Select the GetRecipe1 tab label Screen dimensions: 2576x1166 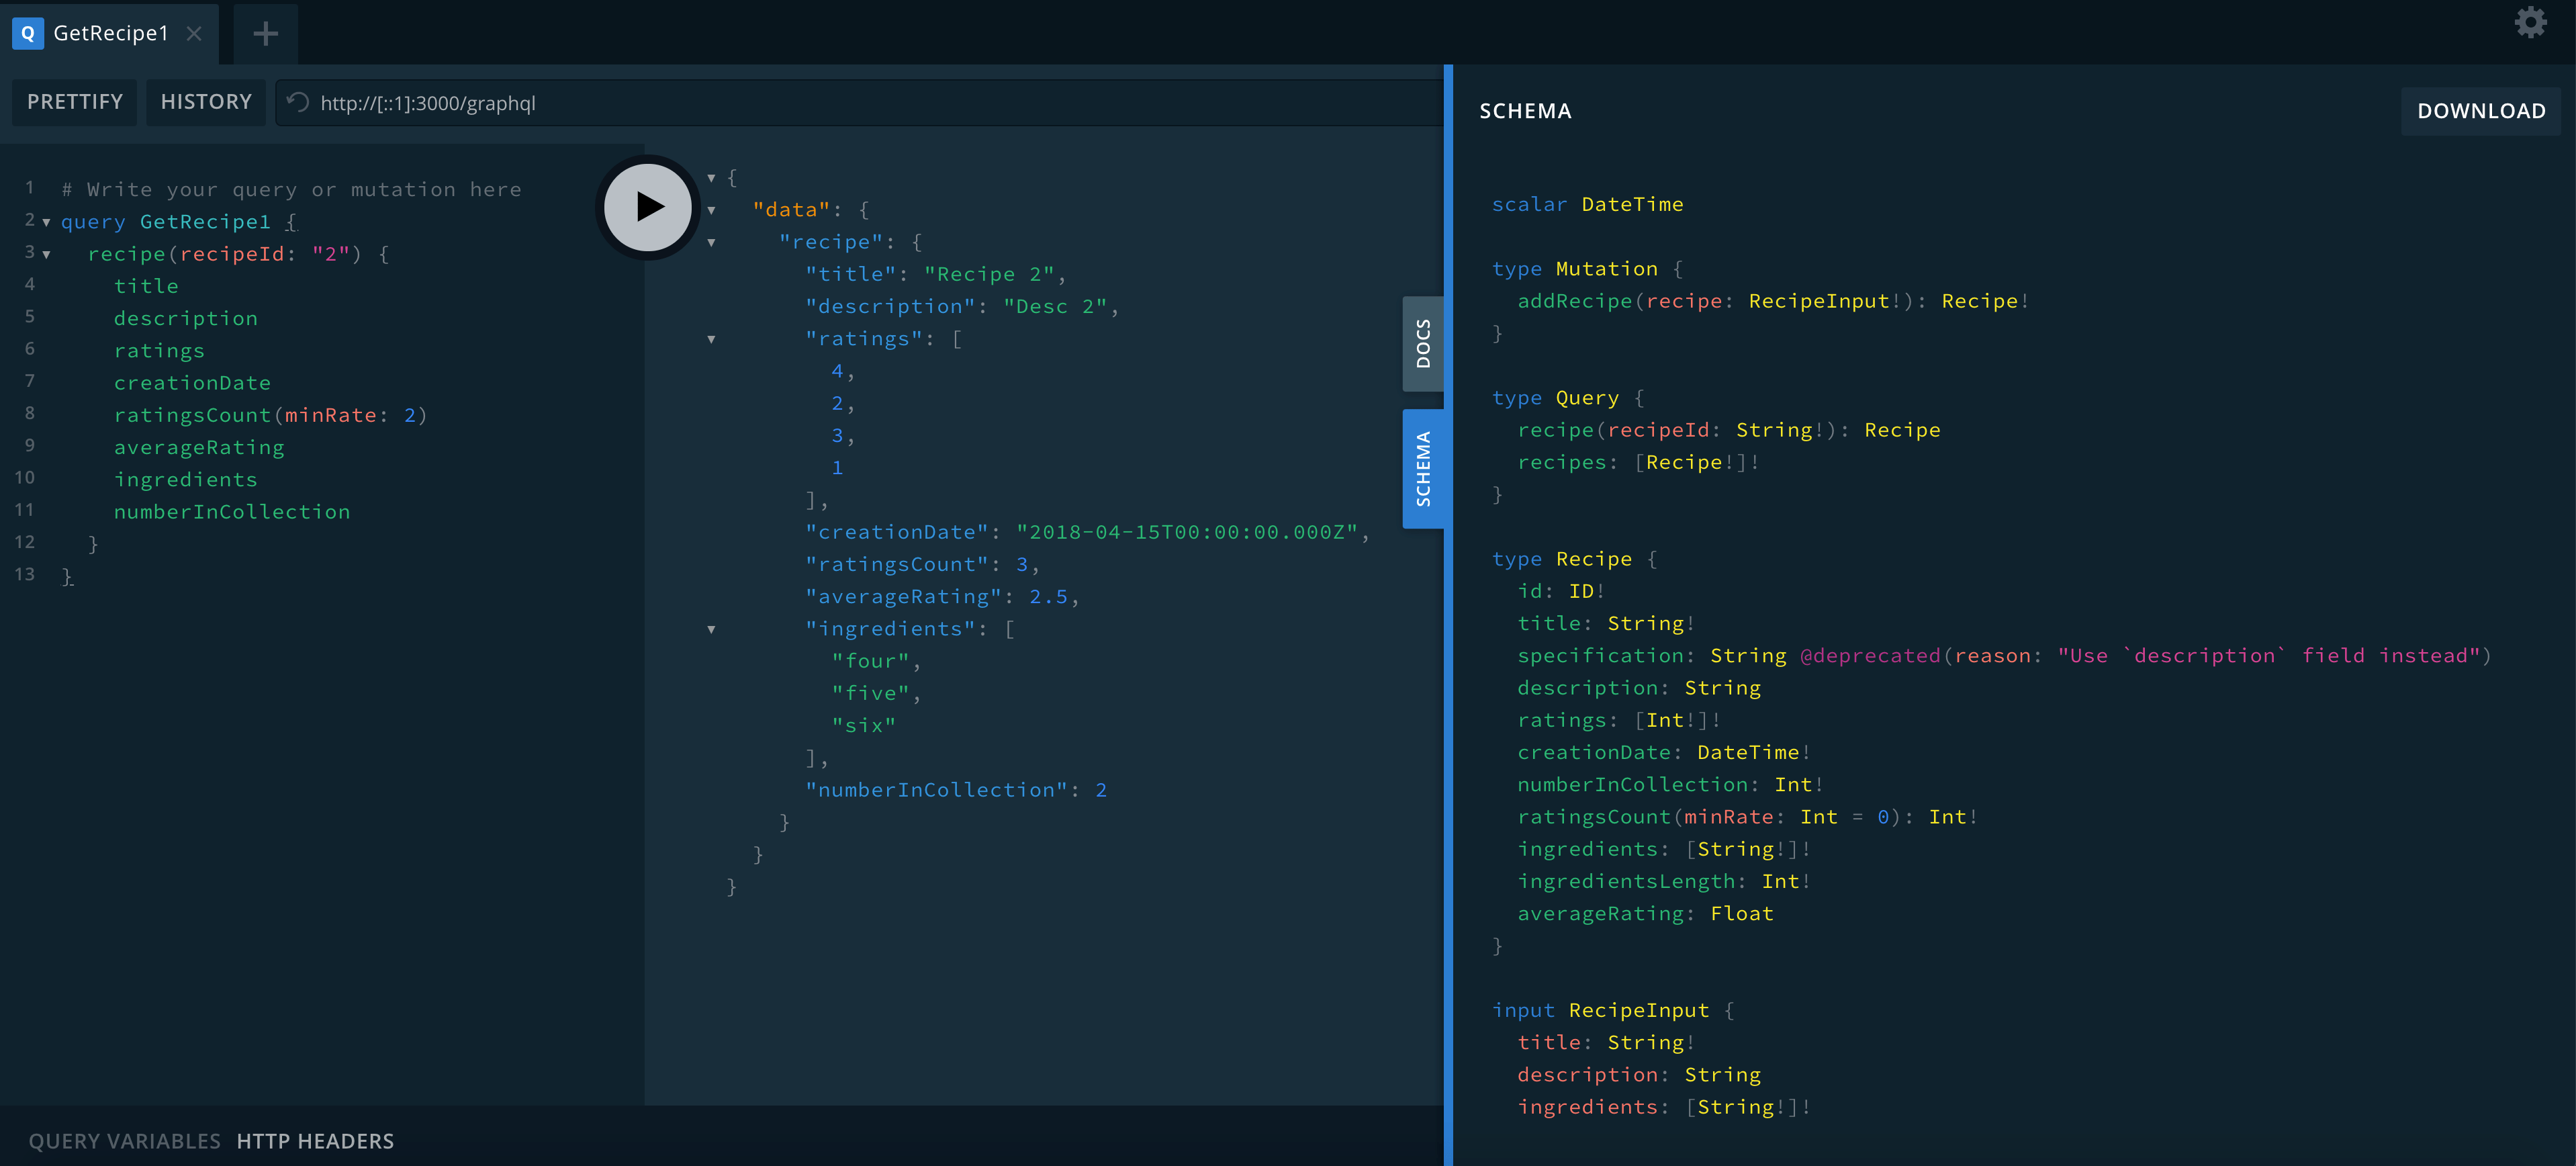pos(112,33)
